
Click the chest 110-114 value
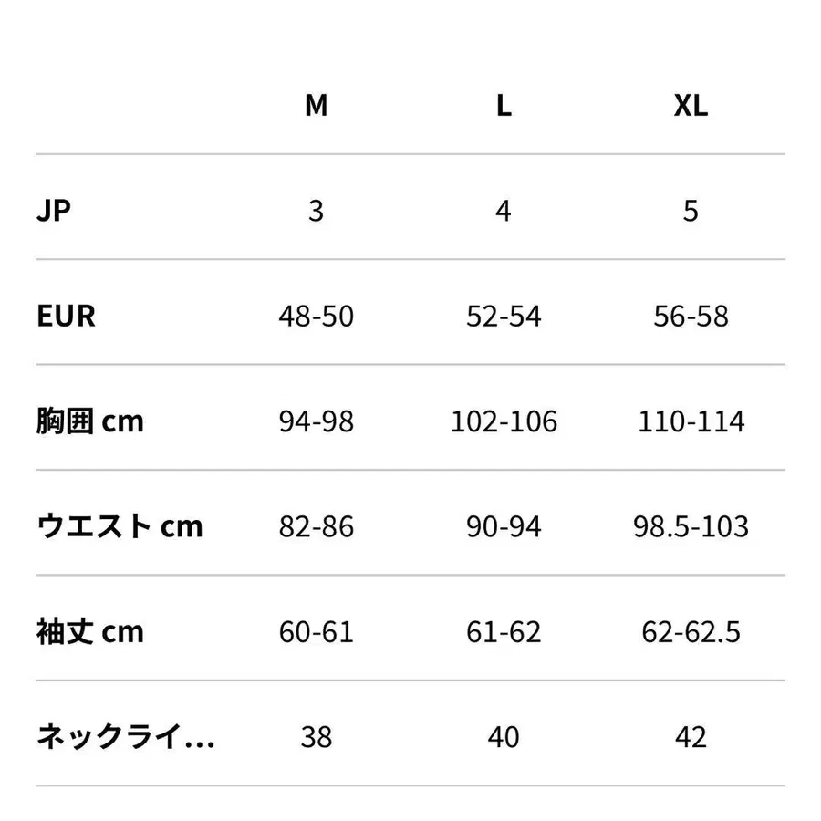pos(691,421)
